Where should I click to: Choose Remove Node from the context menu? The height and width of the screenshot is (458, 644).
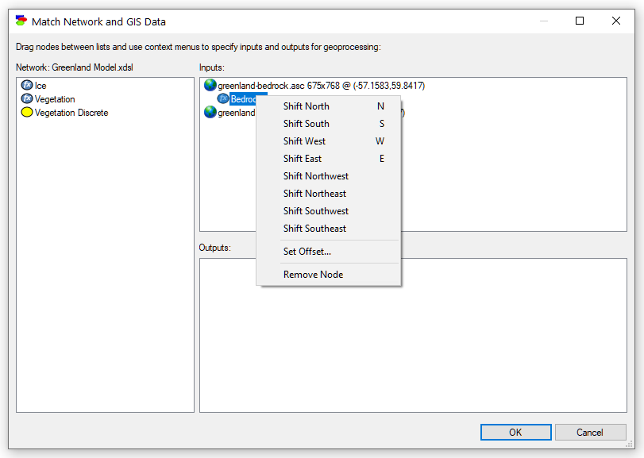pyautogui.click(x=329, y=275)
